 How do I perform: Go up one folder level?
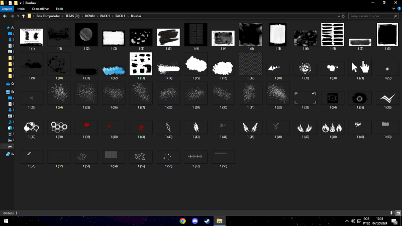(22, 16)
